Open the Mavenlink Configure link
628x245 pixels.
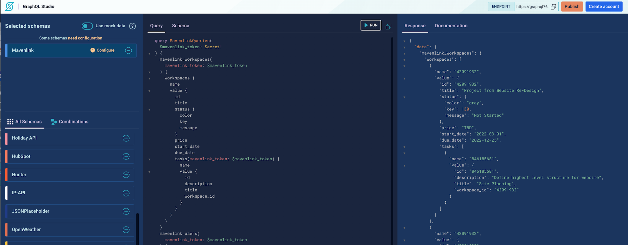point(106,50)
